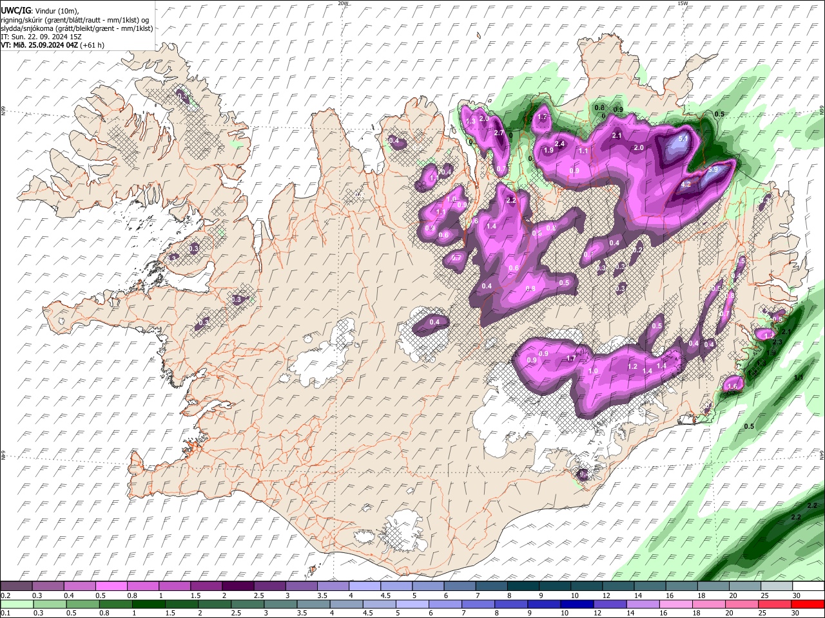Click the 'slydda/snjókoma' legend description line
Image resolution: width=825 pixels, height=618 pixels.
click(x=77, y=28)
